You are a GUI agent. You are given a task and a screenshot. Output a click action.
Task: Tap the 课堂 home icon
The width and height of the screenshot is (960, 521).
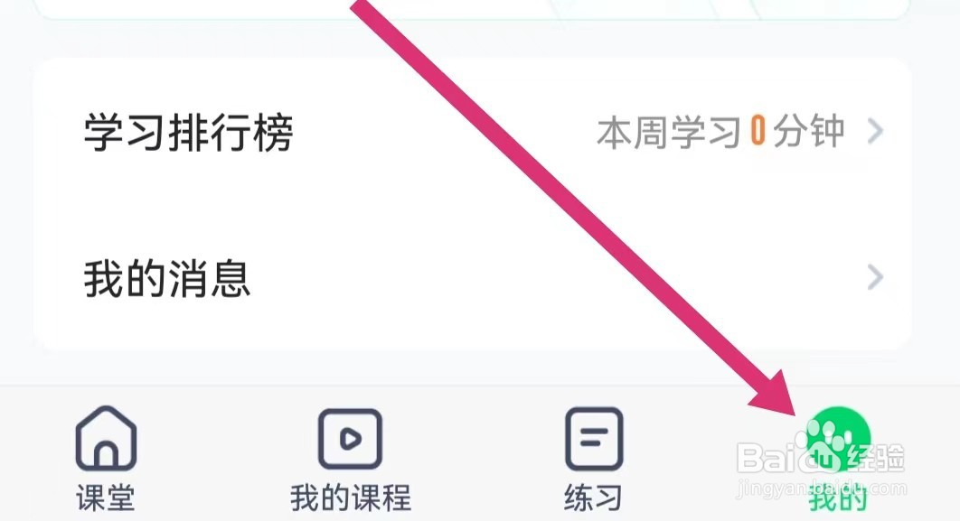coord(106,439)
